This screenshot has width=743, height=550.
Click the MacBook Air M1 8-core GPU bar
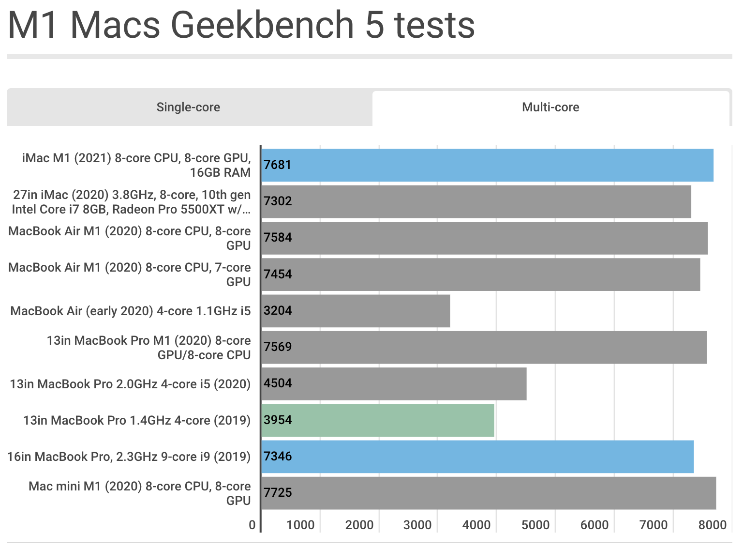[484, 237]
